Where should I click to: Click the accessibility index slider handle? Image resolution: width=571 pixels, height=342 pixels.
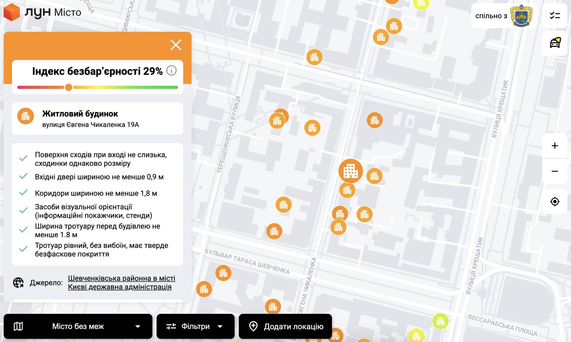click(69, 87)
